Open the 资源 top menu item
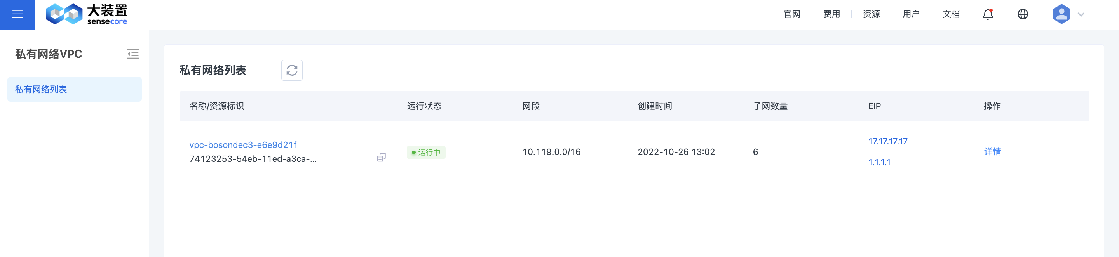 tap(871, 14)
